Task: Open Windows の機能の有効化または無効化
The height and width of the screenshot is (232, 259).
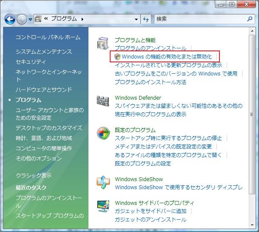Action: 167,57
